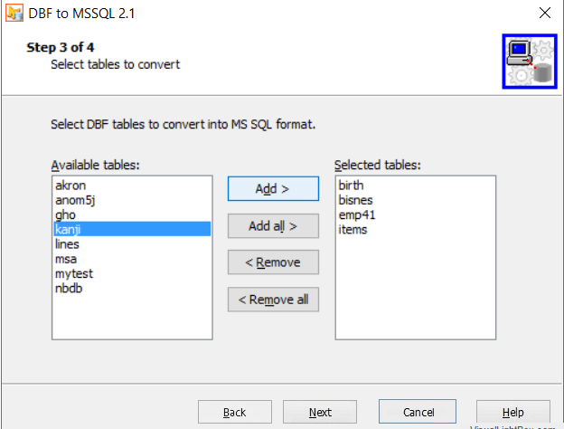Select gho in Available tables
564x429 pixels.
click(132, 215)
